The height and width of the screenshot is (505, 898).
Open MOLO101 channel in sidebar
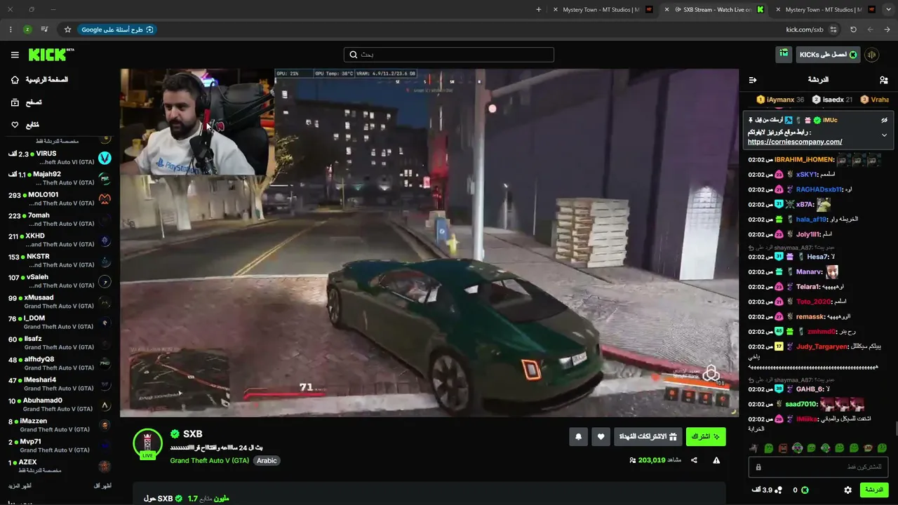60,198
